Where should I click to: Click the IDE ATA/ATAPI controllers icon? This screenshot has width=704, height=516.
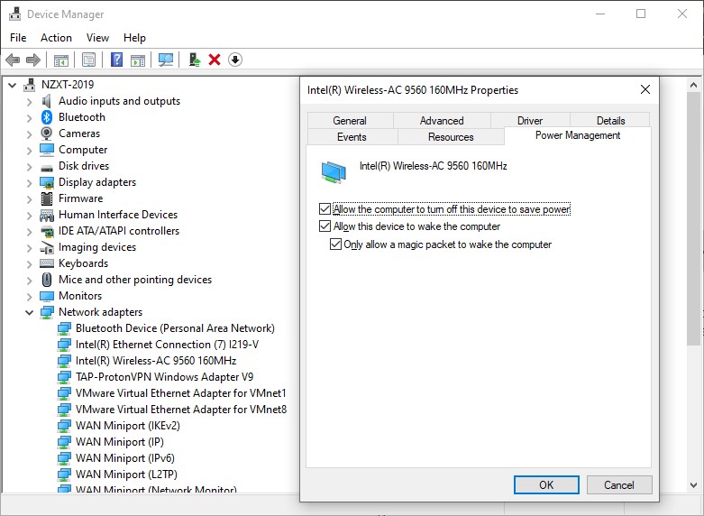(47, 232)
